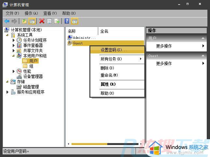Choose 属性(R) from context menu

[117, 84]
